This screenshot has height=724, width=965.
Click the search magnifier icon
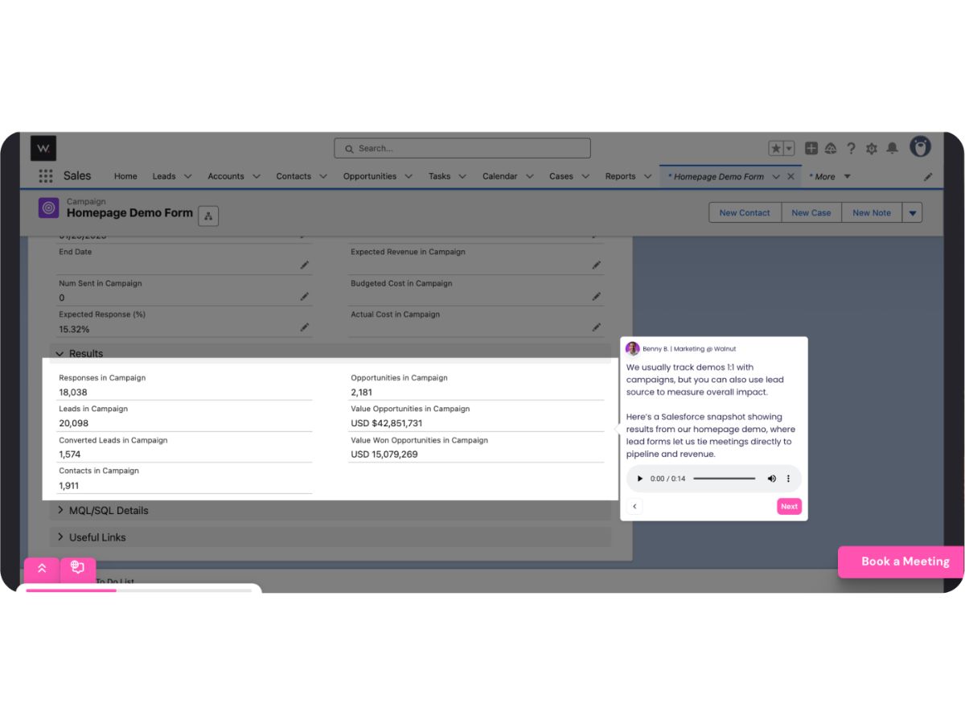pos(349,149)
